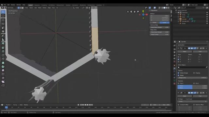Click the timeline Play button
This screenshot has width=209, height=117.
88,105
